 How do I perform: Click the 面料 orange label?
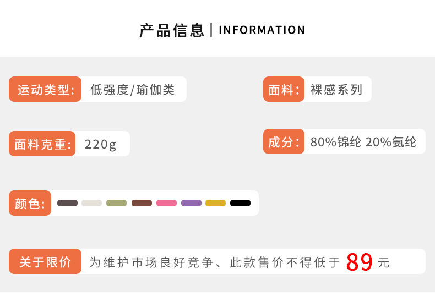(284, 89)
